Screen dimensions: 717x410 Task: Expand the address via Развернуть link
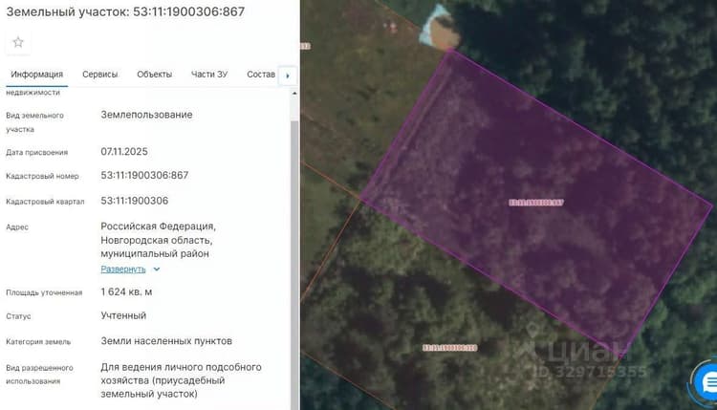123,270
